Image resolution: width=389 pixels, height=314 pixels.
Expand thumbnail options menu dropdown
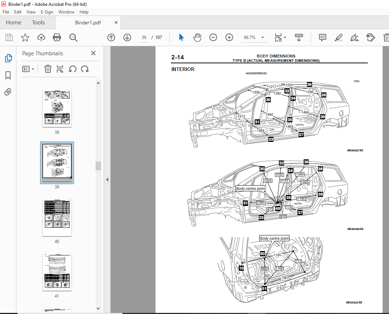(x=28, y=69)
